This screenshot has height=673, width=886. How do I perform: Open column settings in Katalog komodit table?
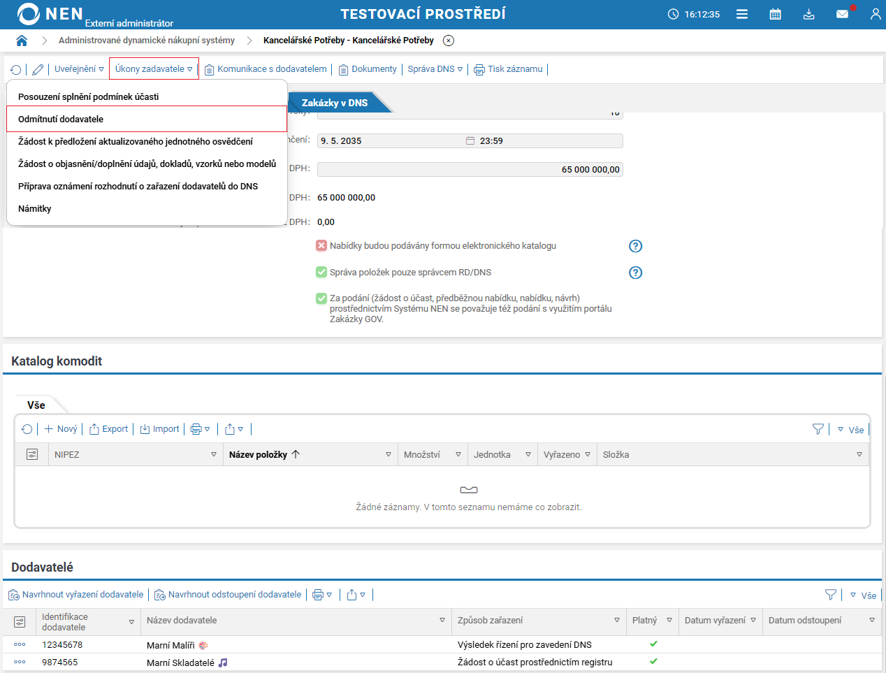[x=32, y=454]
